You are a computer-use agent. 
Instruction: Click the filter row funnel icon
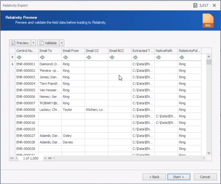[x=12, y=57]
